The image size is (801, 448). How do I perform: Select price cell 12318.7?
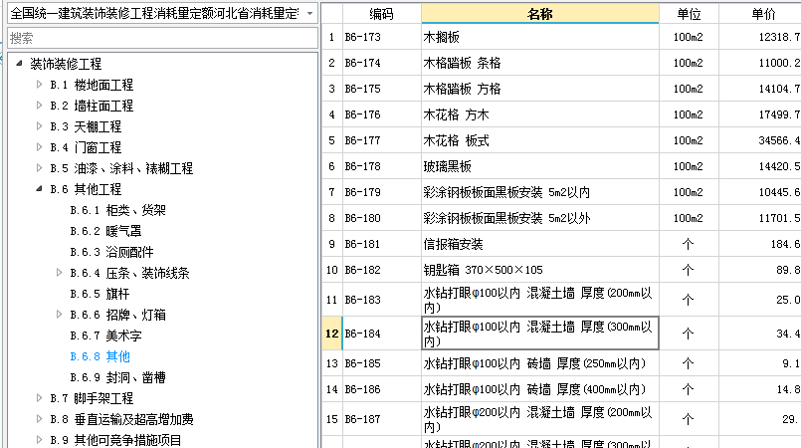point(760,37)
